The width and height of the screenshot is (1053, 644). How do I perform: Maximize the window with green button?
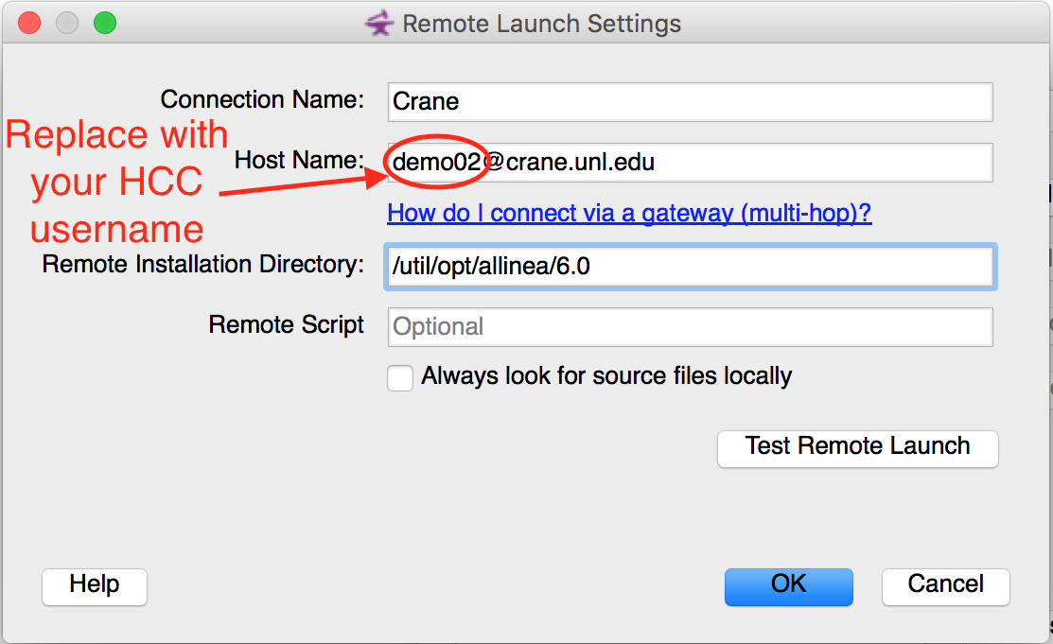[x=104, y=23]
